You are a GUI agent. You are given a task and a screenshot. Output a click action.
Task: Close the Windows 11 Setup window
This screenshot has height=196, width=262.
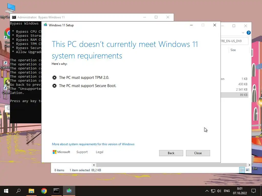point(215,25)
